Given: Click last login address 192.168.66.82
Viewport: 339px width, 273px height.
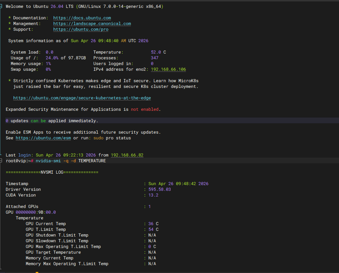Looking at the screenshot, I should [x=127, y=155].
